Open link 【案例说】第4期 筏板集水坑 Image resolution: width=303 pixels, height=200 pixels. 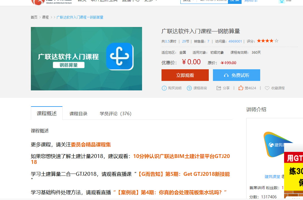[x=170, y=192]
